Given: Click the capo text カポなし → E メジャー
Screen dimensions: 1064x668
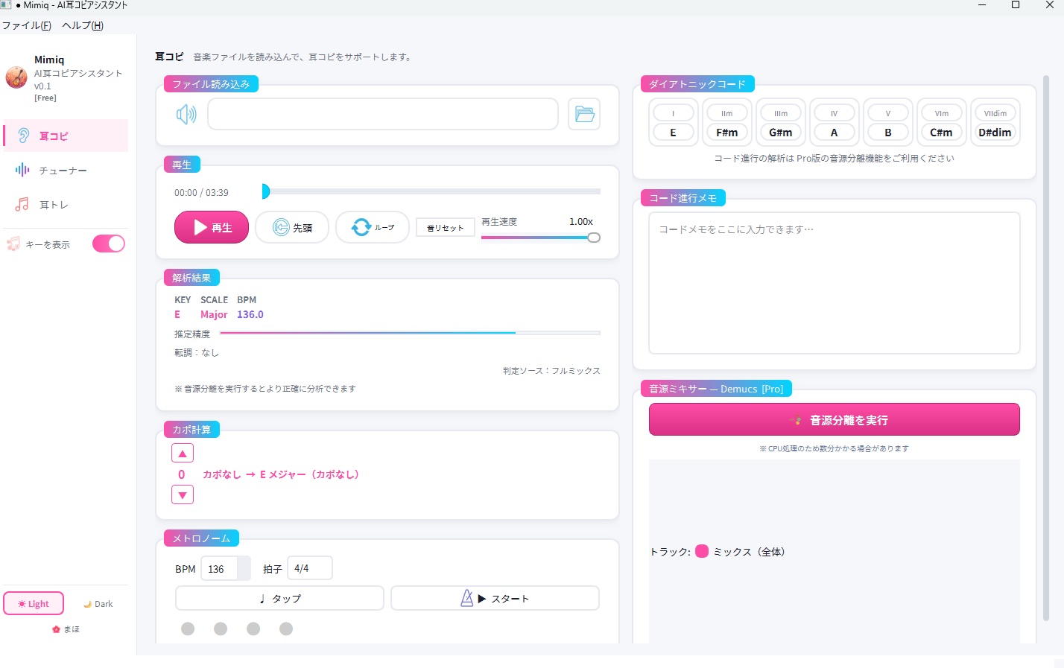Looking at the screenshot, I should 281,474.
